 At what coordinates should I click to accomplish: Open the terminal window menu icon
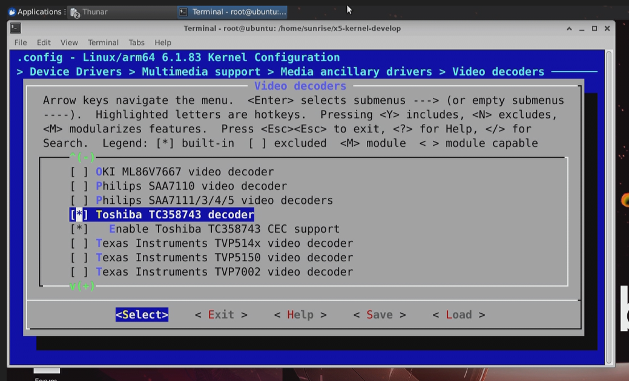pos(16,28)
